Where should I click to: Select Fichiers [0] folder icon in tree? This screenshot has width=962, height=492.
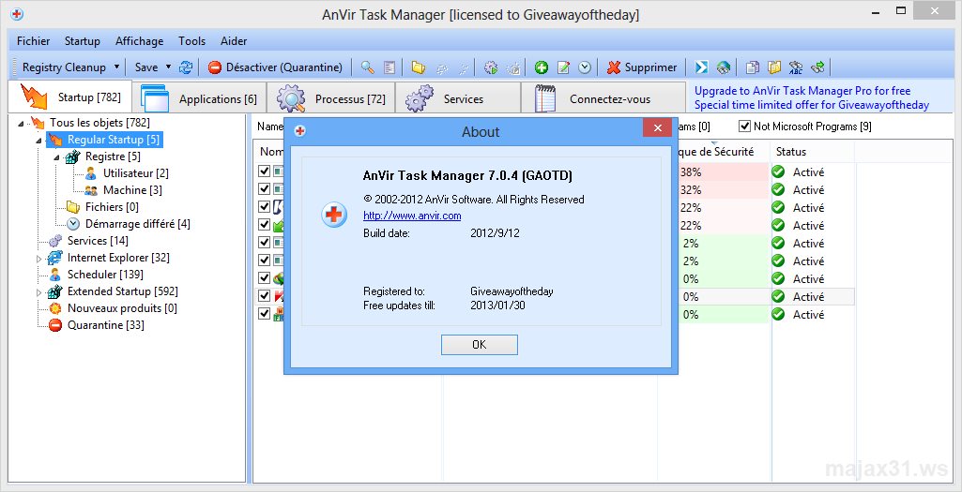(x=73, y=207)
